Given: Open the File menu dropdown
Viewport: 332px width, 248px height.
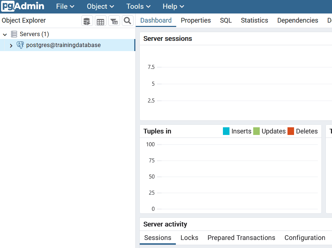Looking at the screenshot, I should 65,7.
